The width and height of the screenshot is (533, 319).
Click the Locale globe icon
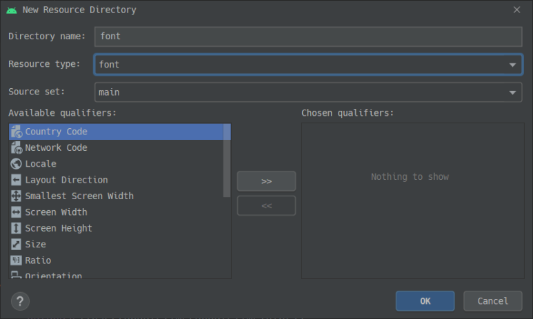tap(17, 164)
